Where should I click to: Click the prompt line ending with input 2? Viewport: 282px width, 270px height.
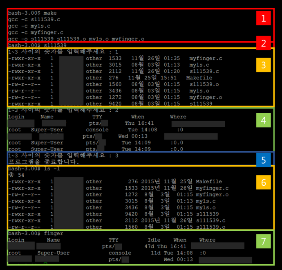point(63,110)
